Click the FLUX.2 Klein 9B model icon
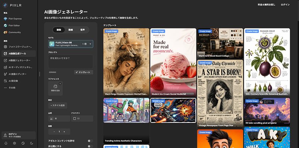Screen dimensions: 299x148 52,44
